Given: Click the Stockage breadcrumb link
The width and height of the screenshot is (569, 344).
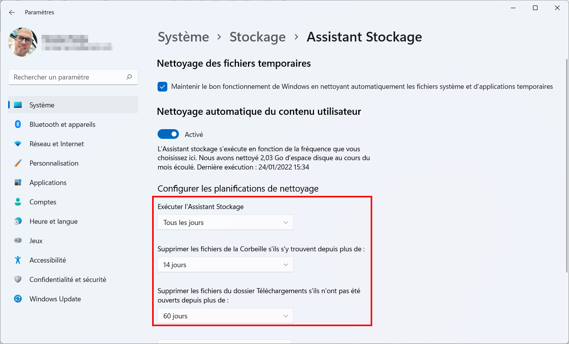Looking at the screenshot, I should [257, 37].
